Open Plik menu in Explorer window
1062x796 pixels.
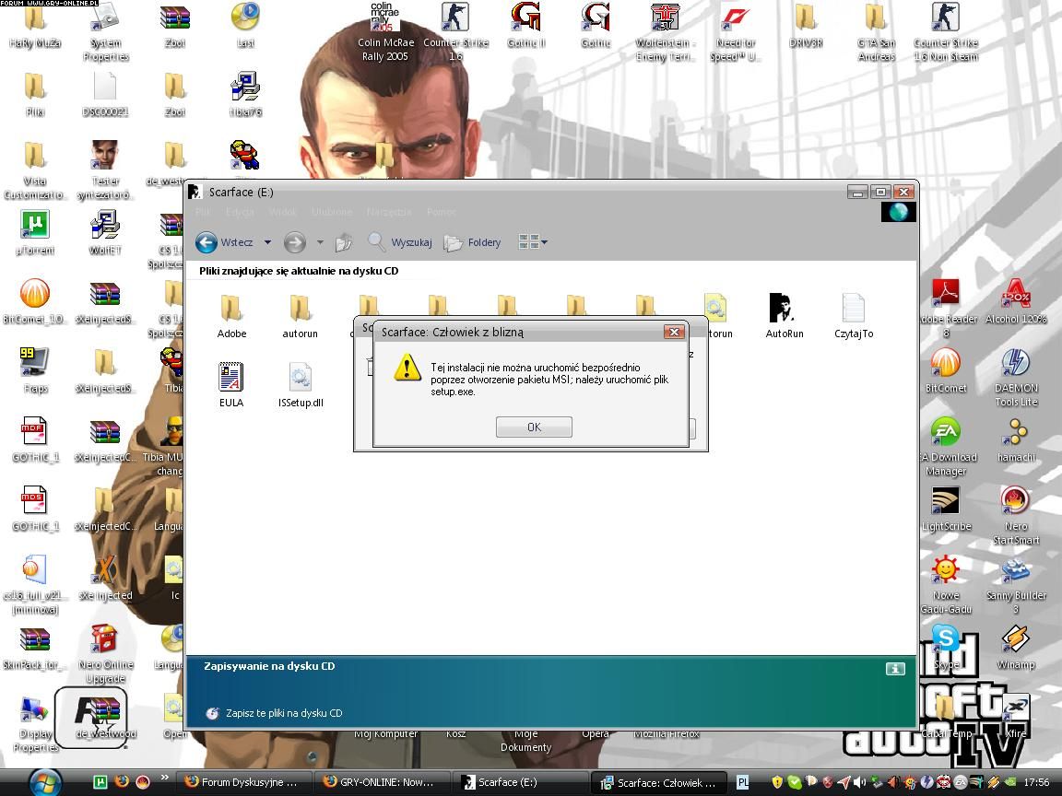[204, 212]
